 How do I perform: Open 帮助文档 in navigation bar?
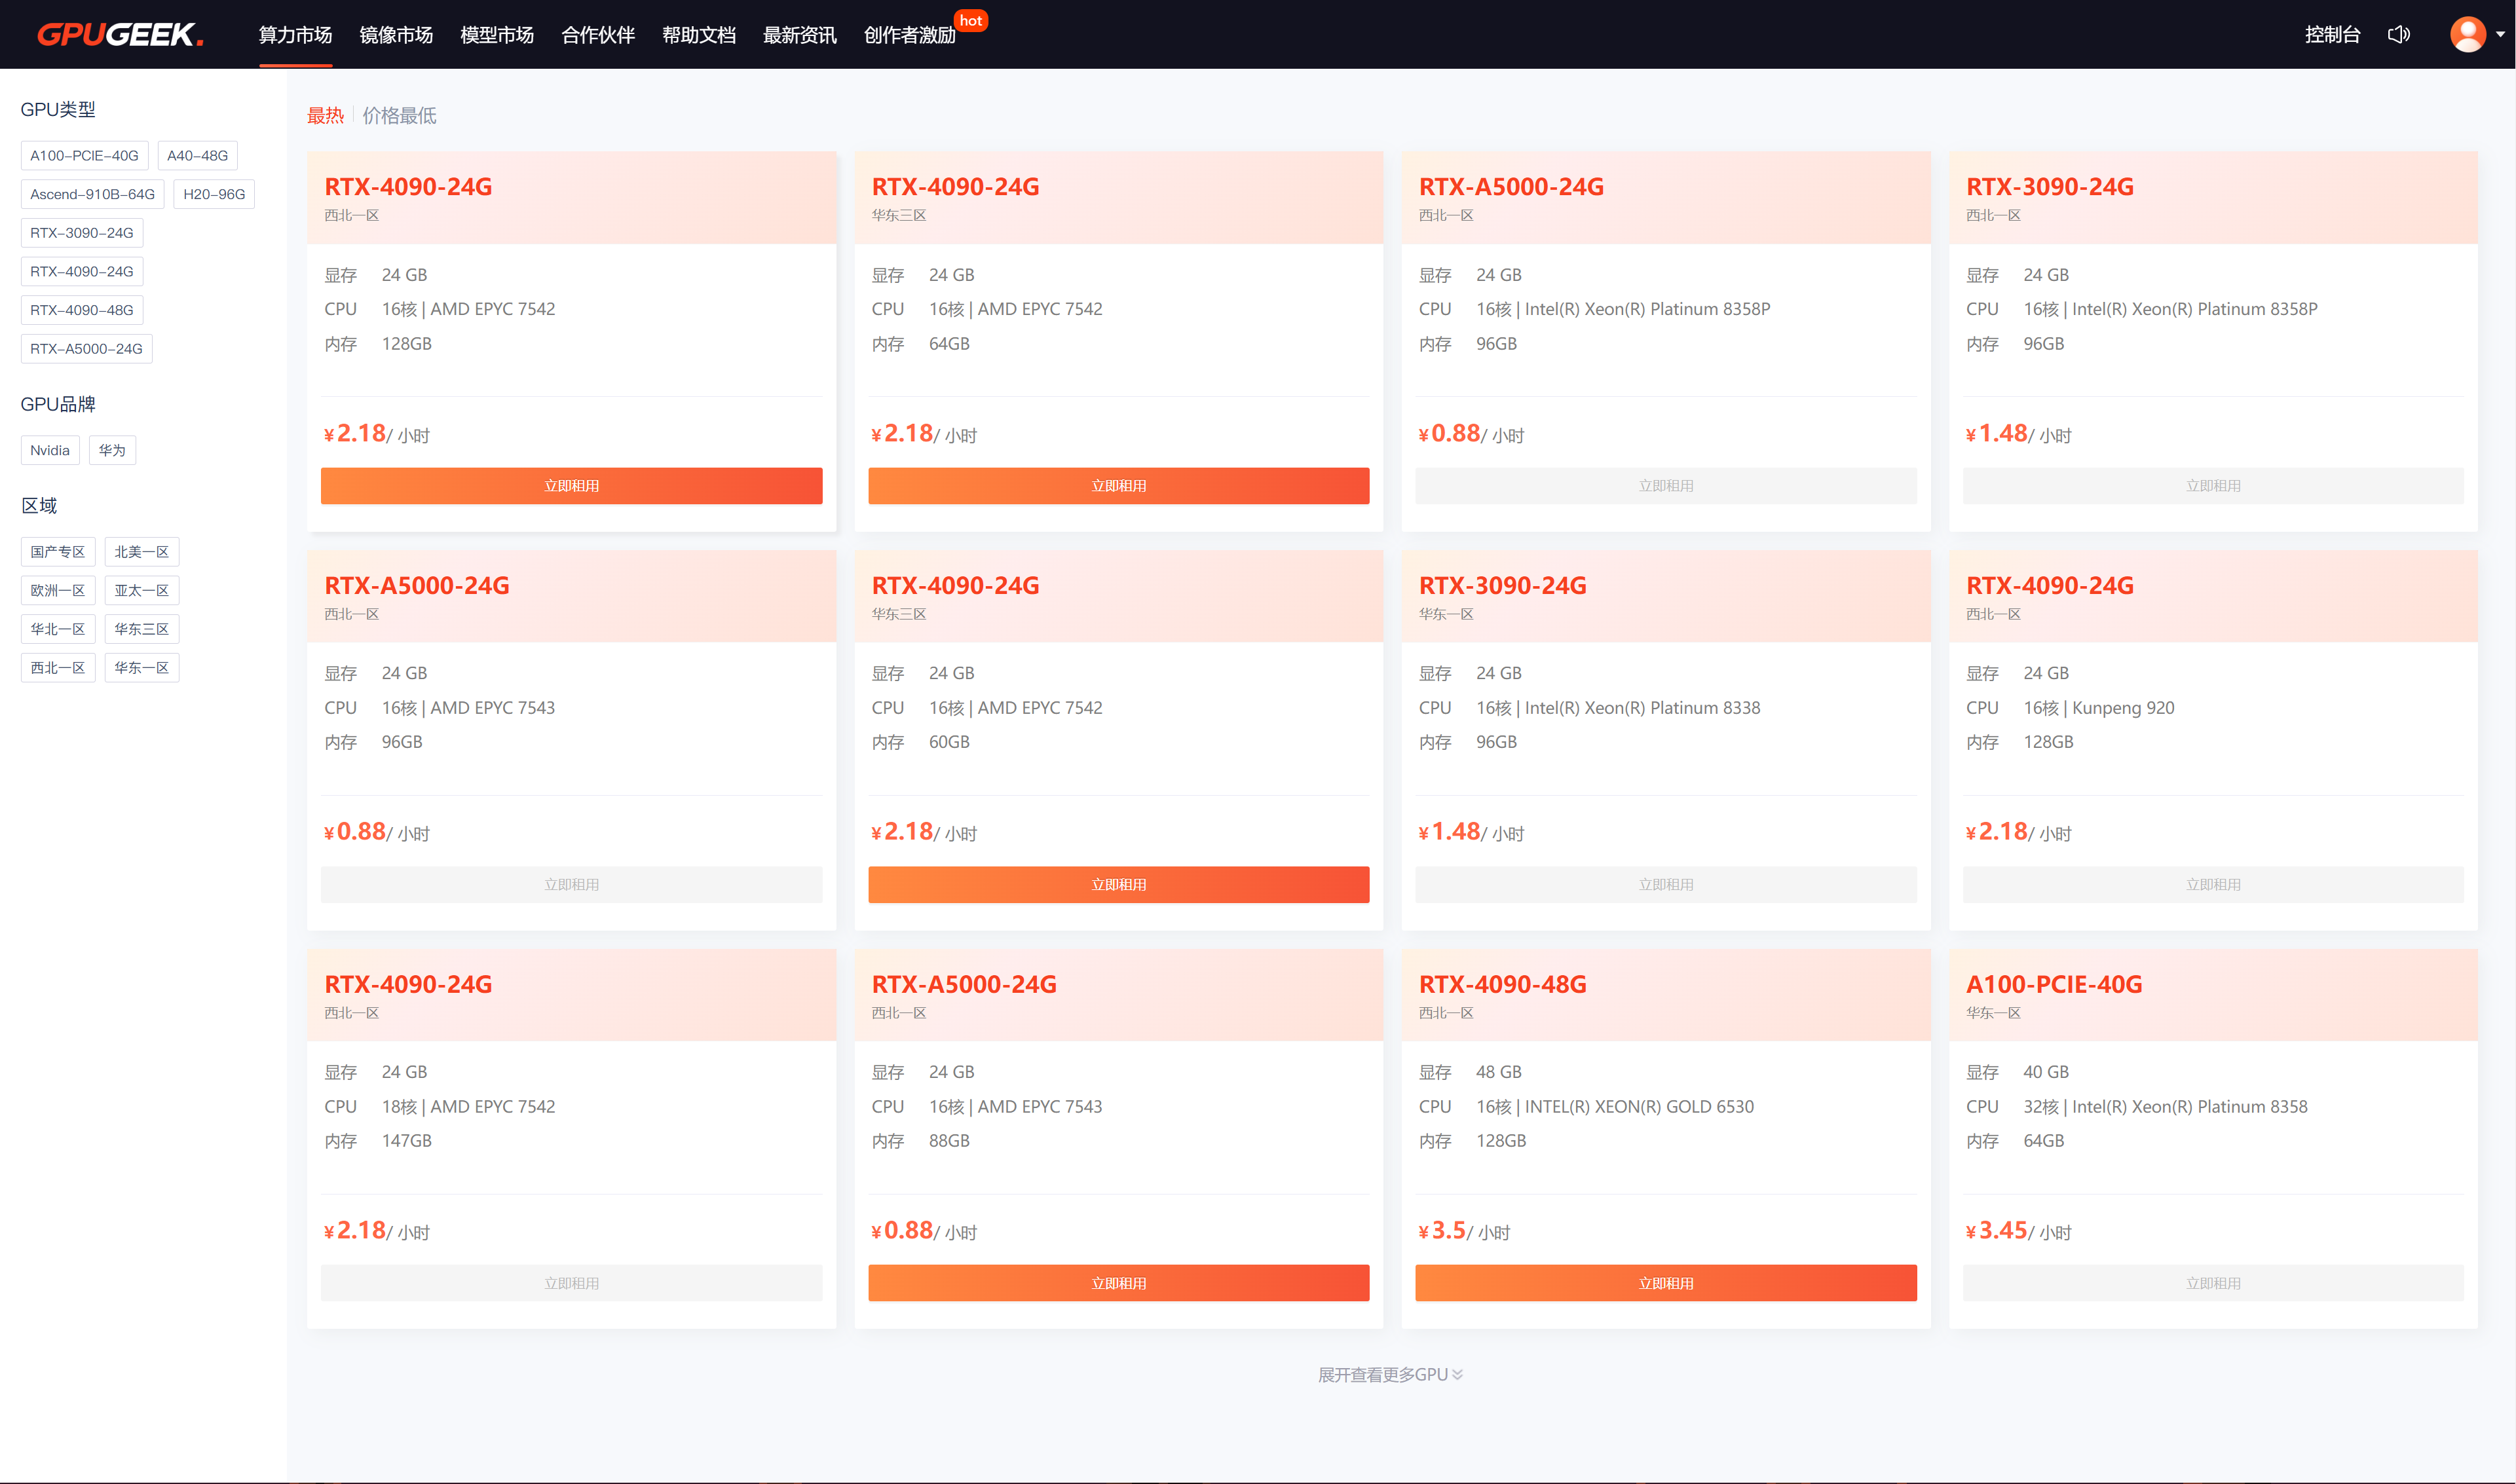click(x=699, y=35)
